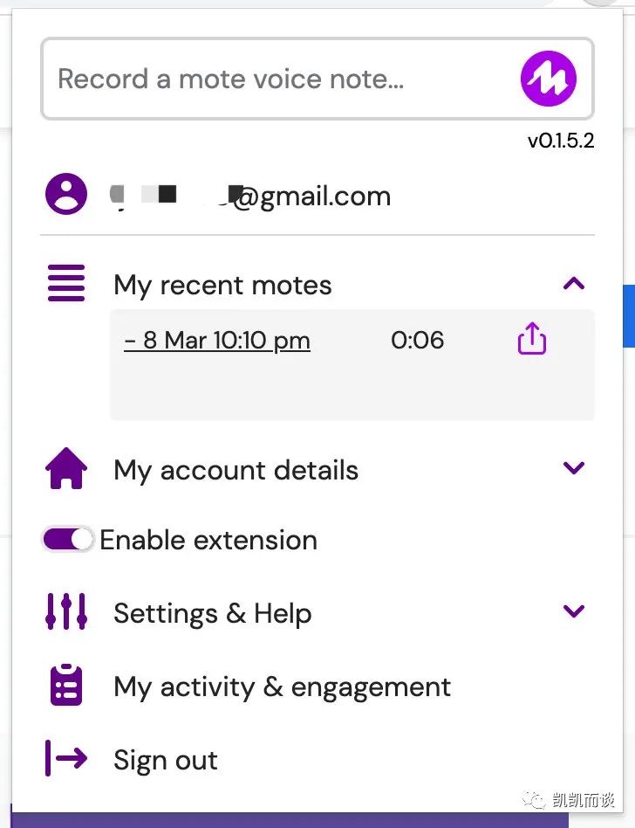The image size is (635, 828).
Task: Share the 8 Mar mote recording
Action: pyautogui.click(x=531, y=339)
